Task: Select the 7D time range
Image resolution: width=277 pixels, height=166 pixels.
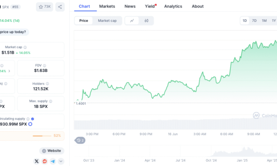Action: [x=254, y=20]
